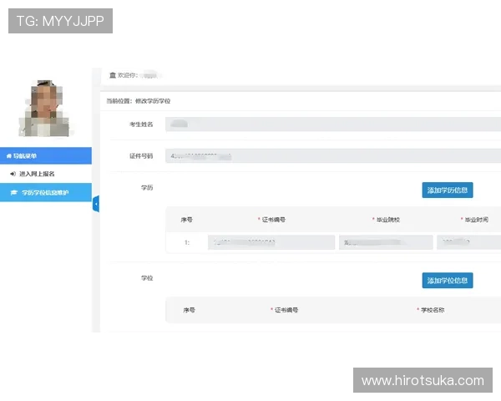The width and height of the screenshot is (501, 401).
Task: Click the home icon beside 导航菜单
Action: click(x=9, y=156)
